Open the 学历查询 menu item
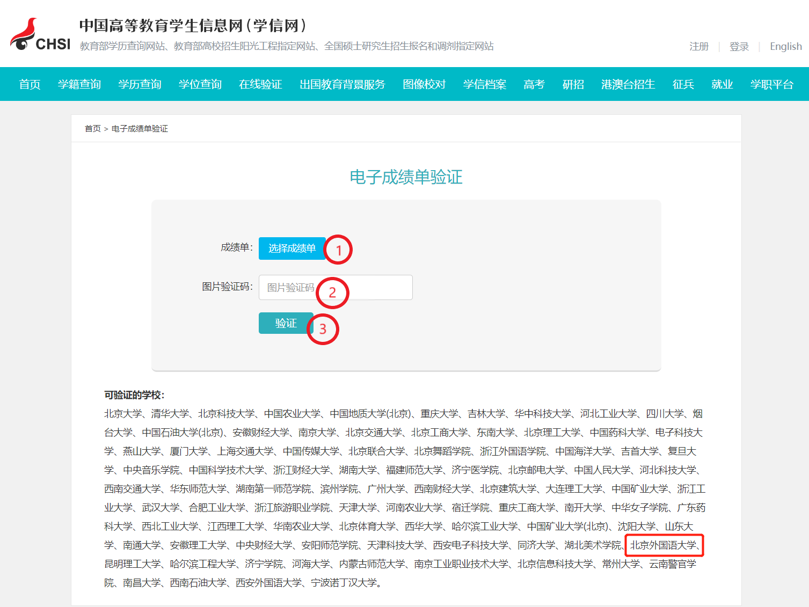Image resolution: width=809 pixels, height=607 pixels. click(x=140, y=84)
